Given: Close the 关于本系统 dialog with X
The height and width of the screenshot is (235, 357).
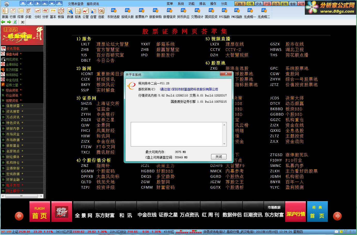Looking at the screenshot, I should tap(226, 74).
